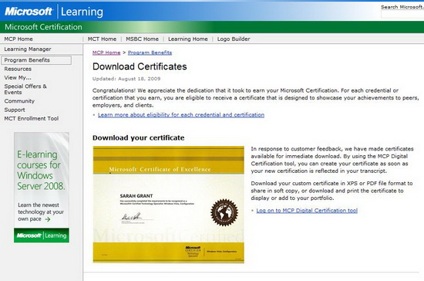Open the eligibility for each credential link
The height and width of the screenshot is (281, 424).
pyautogui.click(x=181, y=115)
